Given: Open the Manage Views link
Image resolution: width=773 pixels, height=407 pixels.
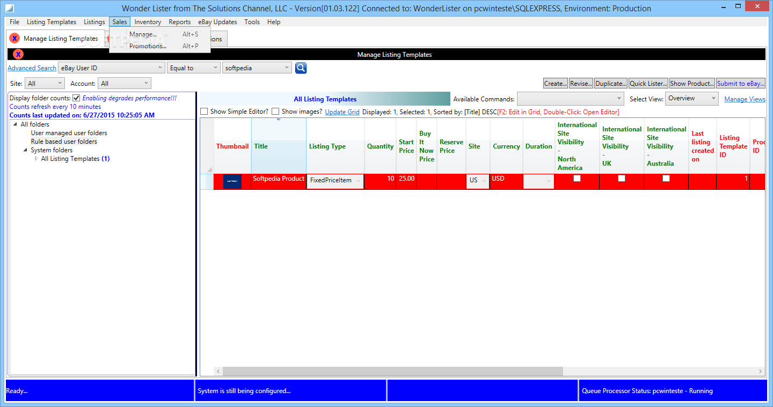Looking at the screenshot, I should pyautogui.click(x=745, y=99).
